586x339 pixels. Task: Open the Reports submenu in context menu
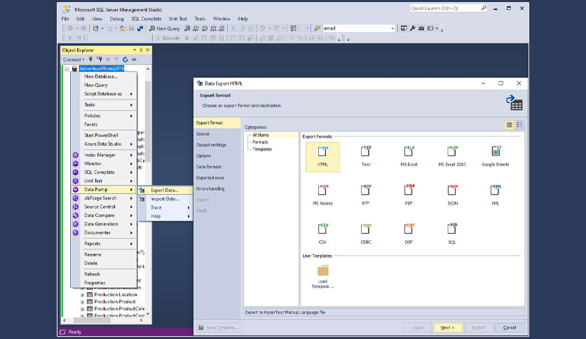point(104,244)
